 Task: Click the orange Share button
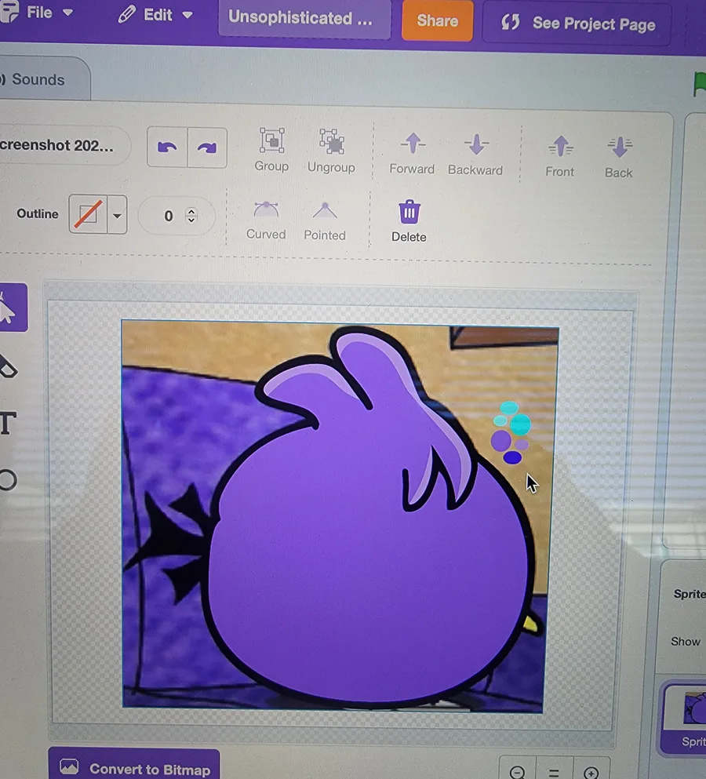point(437,21)
